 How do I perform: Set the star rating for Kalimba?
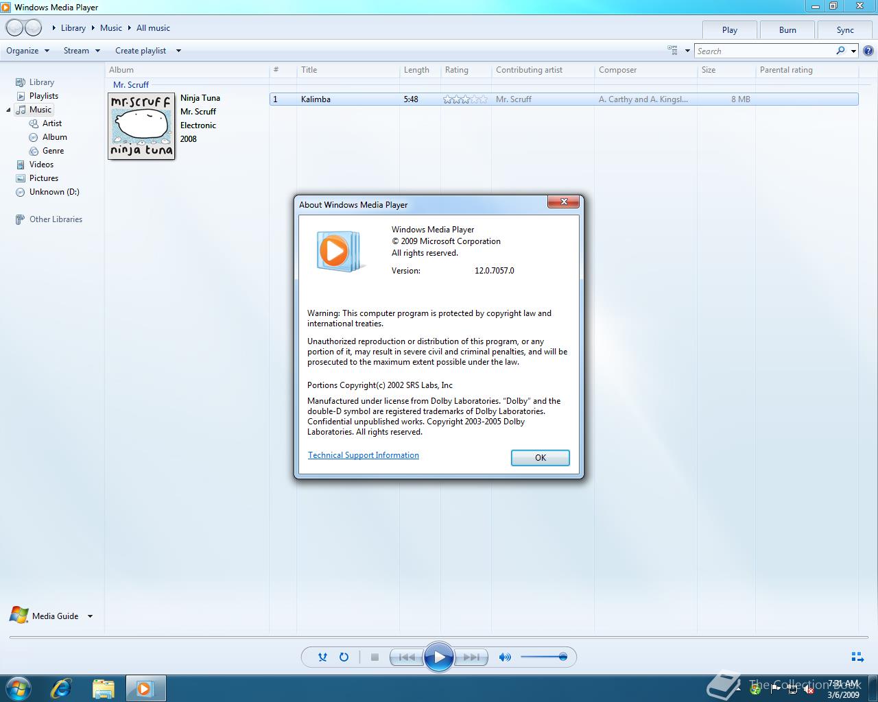point(465,99)
